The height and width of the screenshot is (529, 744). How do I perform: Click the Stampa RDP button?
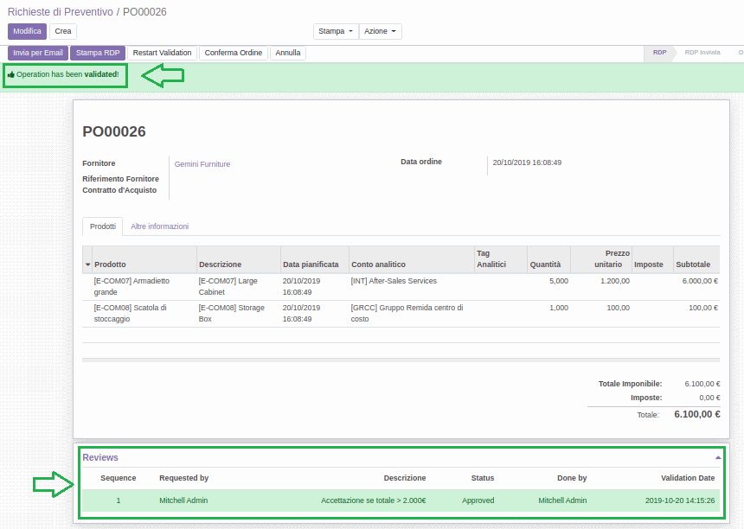(98, 52)
